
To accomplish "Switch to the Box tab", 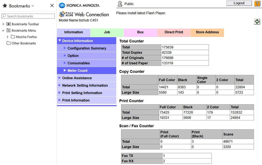I will [140, 32].
